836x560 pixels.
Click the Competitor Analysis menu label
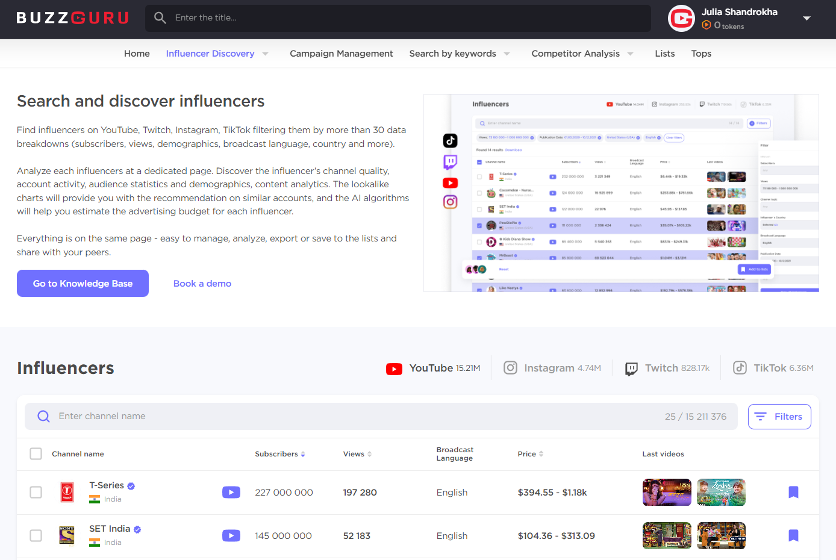point(575,54)
